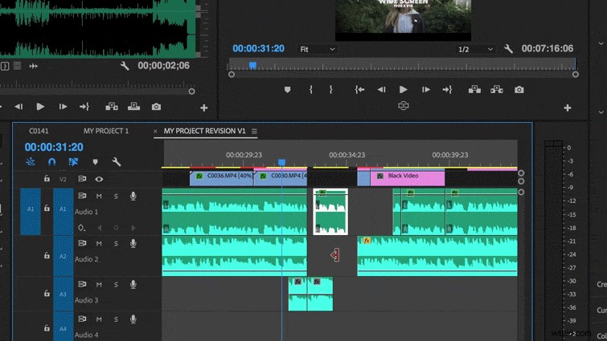The height and width of the screenshot is (341, 607).
Task: Toggle the timeline Snap magnet icon
Action: pyautogui.click(x=52, y=162)
